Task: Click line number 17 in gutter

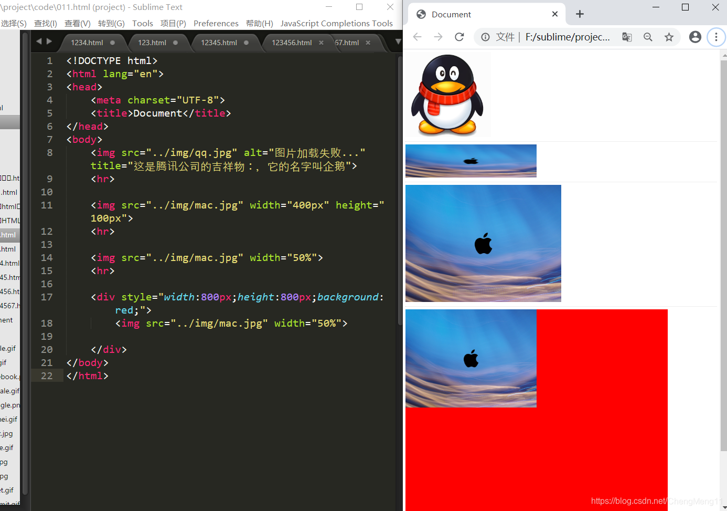Action: 47,297
